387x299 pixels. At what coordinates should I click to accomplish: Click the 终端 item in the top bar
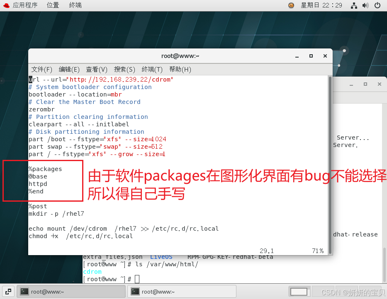(75, 5)
